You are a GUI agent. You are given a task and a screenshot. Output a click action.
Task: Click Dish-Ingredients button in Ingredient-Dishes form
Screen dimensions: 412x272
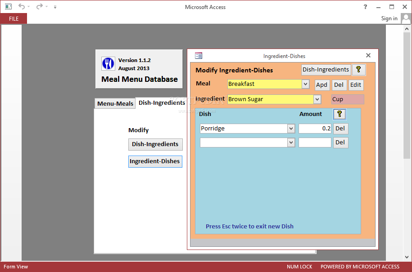[326, 70]
